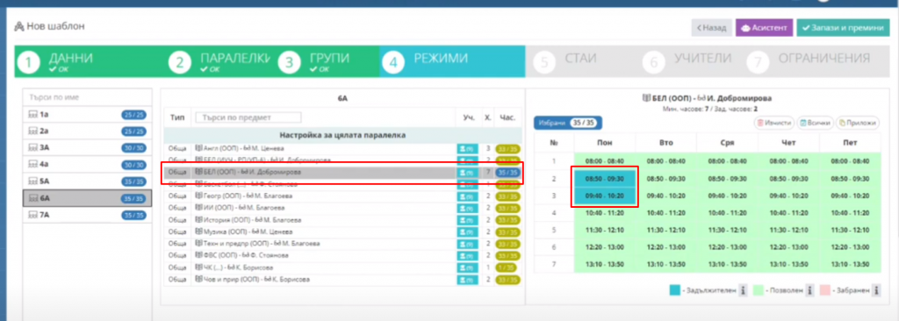Click the Търси по предмет search field
The height and width of the screenshot is (321, 899).
pyautogui.click(x=248, y=118)
